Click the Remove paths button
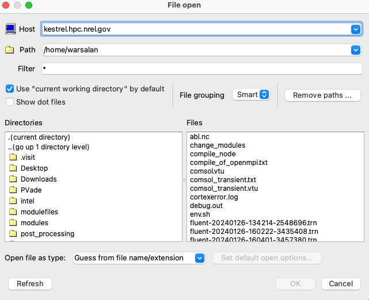The height and width of the screenshot is (300, 369). (x=322, y=95)
